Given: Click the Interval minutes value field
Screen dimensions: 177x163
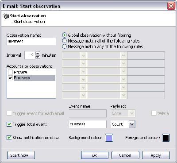Looking at the screenshot, I should click(x=30, y=55).
